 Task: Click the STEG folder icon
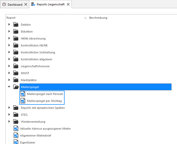pos(16,115)
